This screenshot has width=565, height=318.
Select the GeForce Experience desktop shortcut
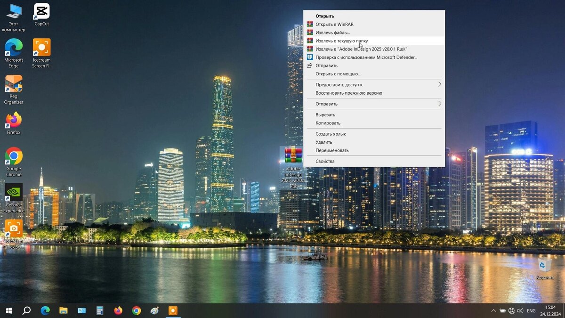14,198
